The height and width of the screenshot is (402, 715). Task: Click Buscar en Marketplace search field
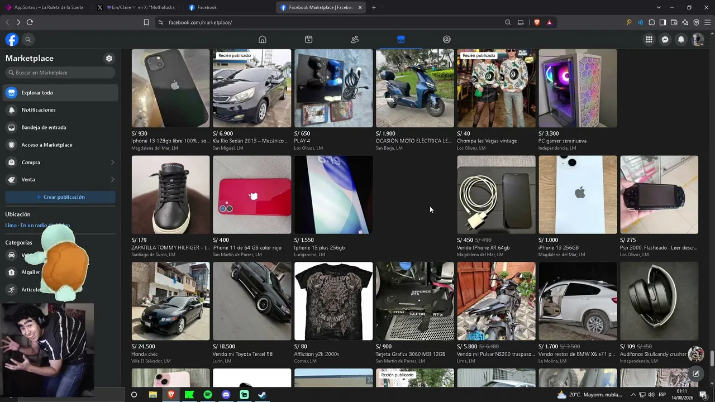(x=60, y=73)
